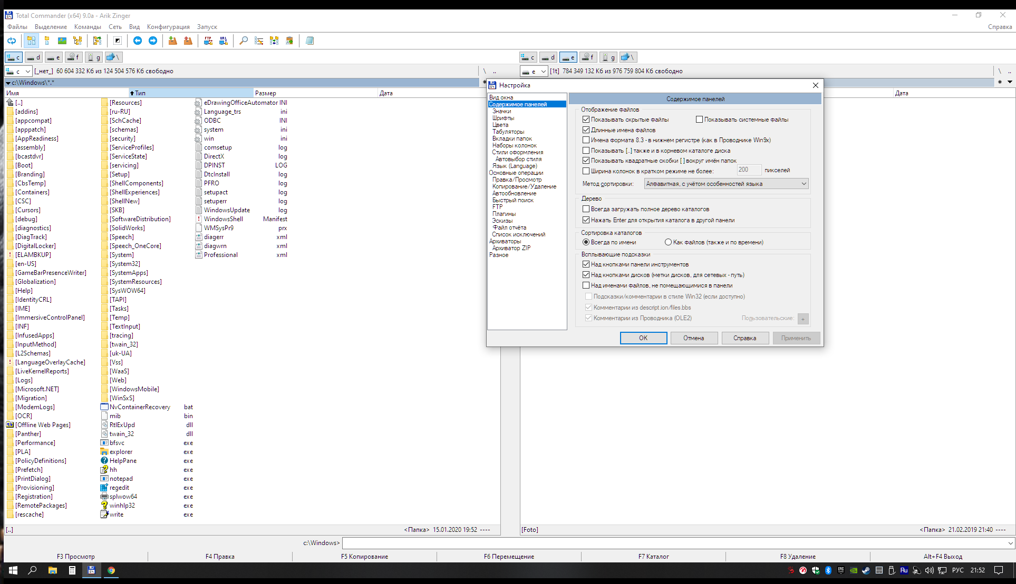Click OK button in Настройка dialog
1016x584 pixels.
[643, 338]
